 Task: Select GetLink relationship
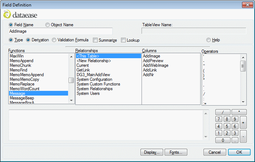tap(108, 70)
